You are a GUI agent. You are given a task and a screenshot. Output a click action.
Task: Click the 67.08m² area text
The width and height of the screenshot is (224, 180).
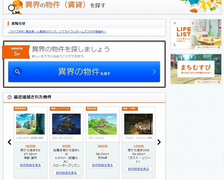[x=30, y=154]
